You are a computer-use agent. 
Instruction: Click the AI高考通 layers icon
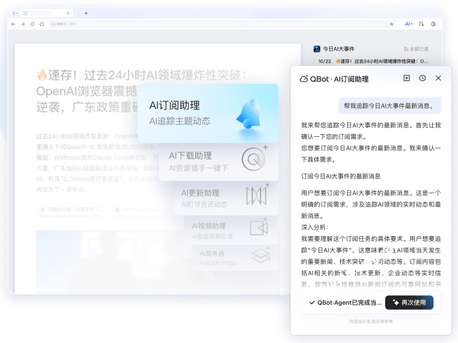261,255
